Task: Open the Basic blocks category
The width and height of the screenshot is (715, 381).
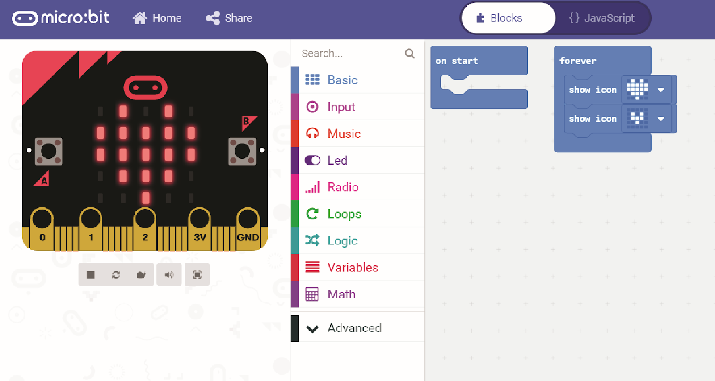Action: pyautogui.click(x=357, y=80)
